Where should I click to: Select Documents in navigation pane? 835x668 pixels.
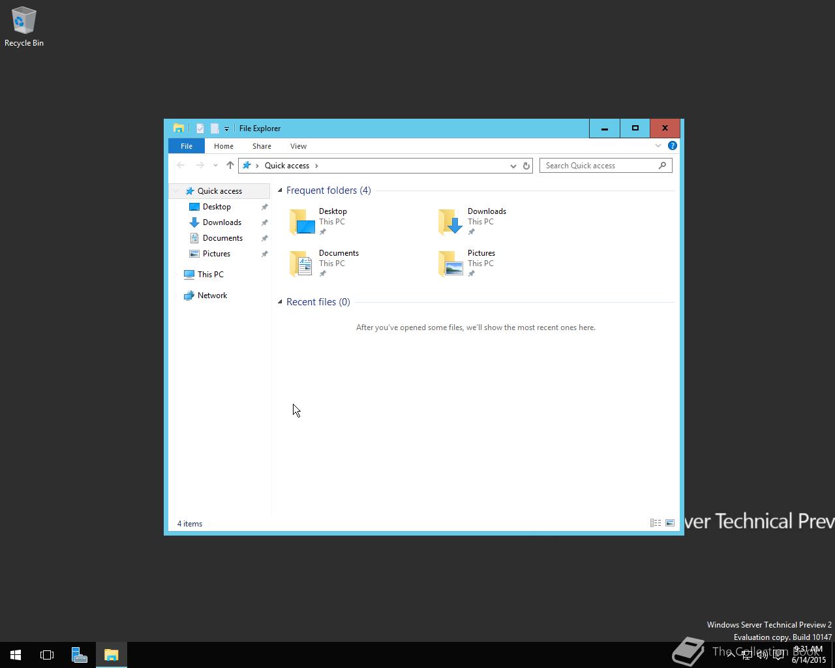pyautogui.click(x=222, y=238)
